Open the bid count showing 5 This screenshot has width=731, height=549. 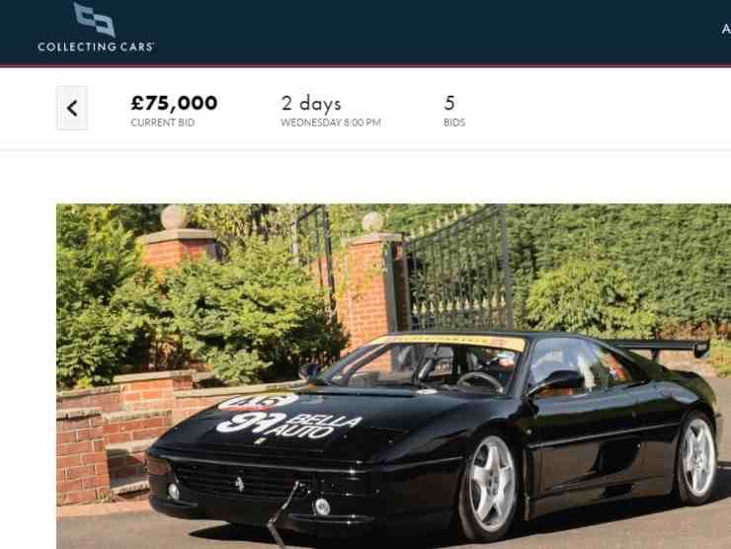(449, 103)
